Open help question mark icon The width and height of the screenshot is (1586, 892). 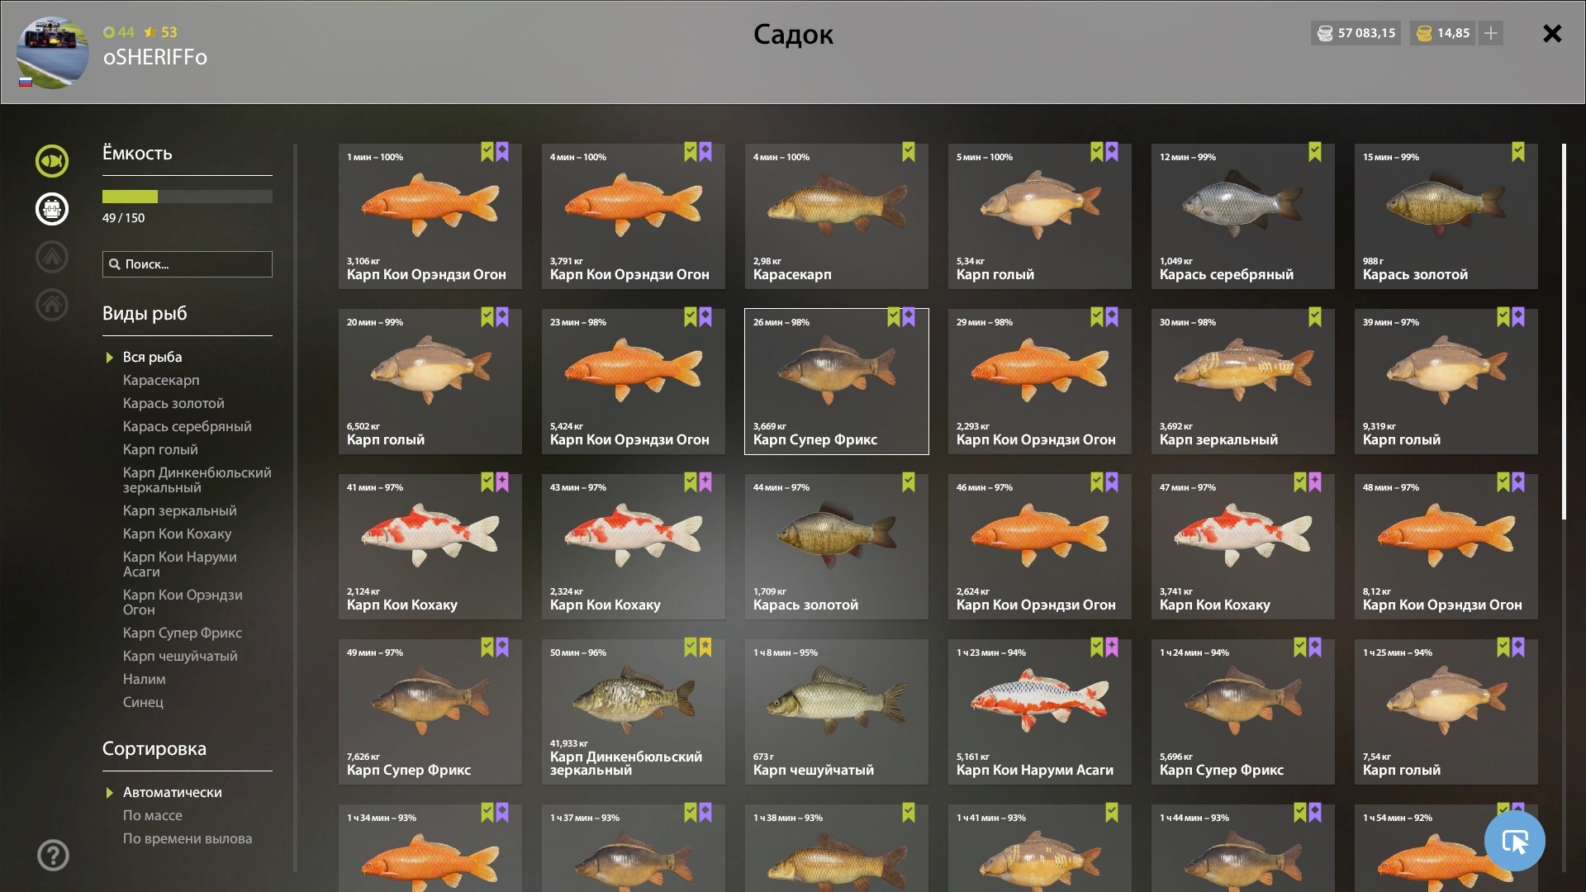coord(53,855)
